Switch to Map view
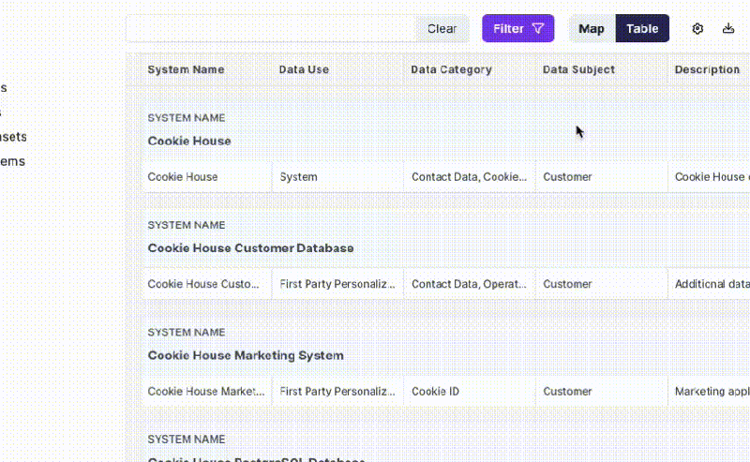 (592, 29)
